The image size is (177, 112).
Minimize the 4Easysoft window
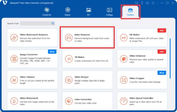pyautogui.click(x=162, y=3)
